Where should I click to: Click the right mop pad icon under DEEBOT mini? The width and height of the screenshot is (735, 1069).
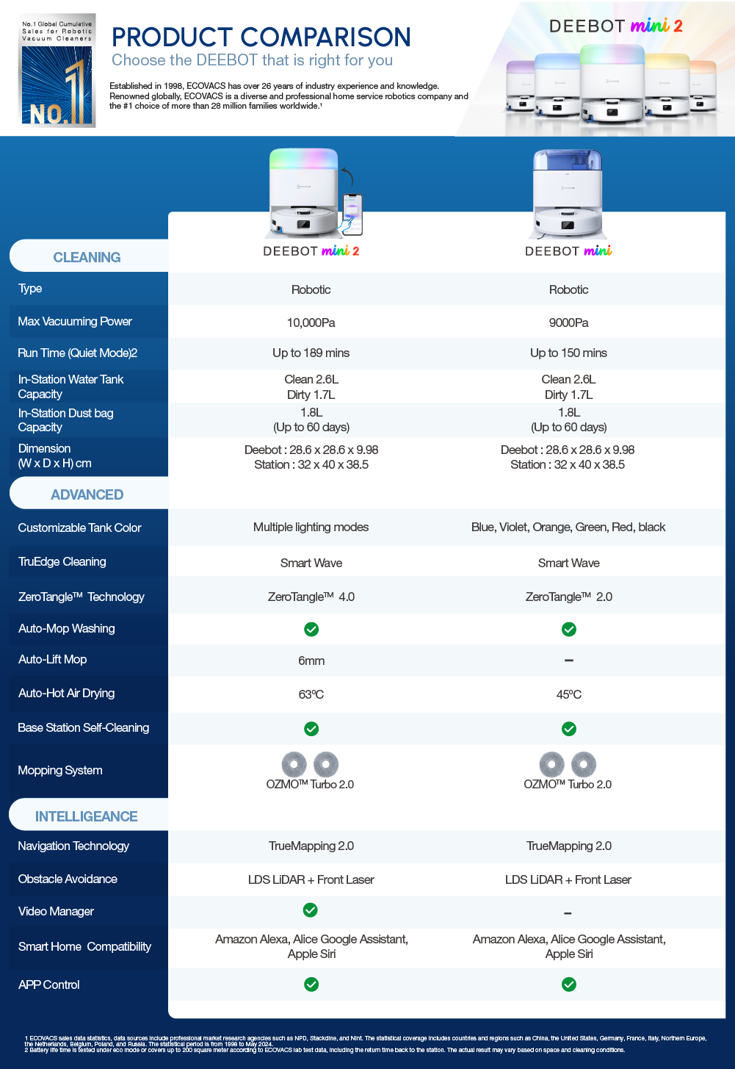584,765
